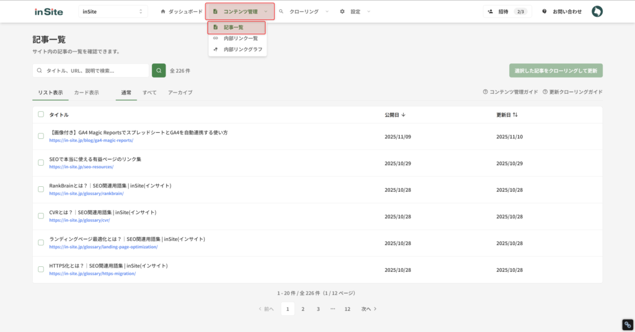Select the アーカイブ filter tab

click(180, 92)
